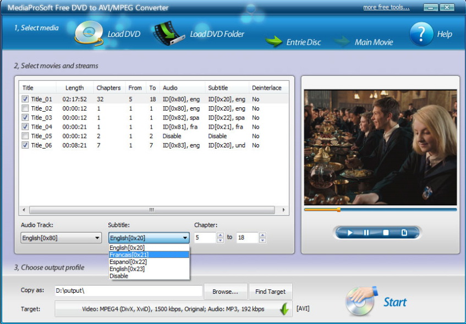
Task: Click the green arrow beside Entrie Disc
Action: point(273,42)
